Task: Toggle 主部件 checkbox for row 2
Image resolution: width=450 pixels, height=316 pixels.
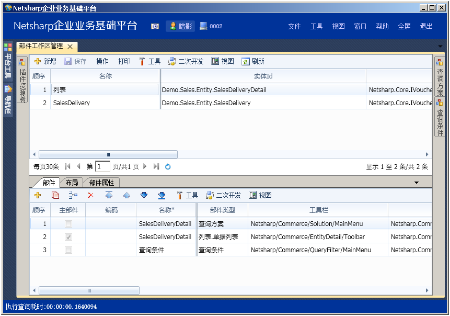Action: [x=68, y=237]
